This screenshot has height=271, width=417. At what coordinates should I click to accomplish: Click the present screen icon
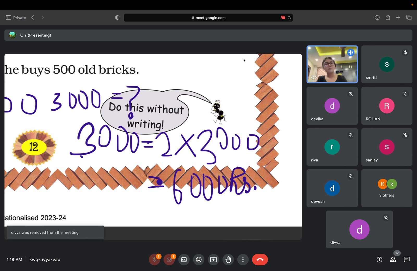click(x=213, y=260)
